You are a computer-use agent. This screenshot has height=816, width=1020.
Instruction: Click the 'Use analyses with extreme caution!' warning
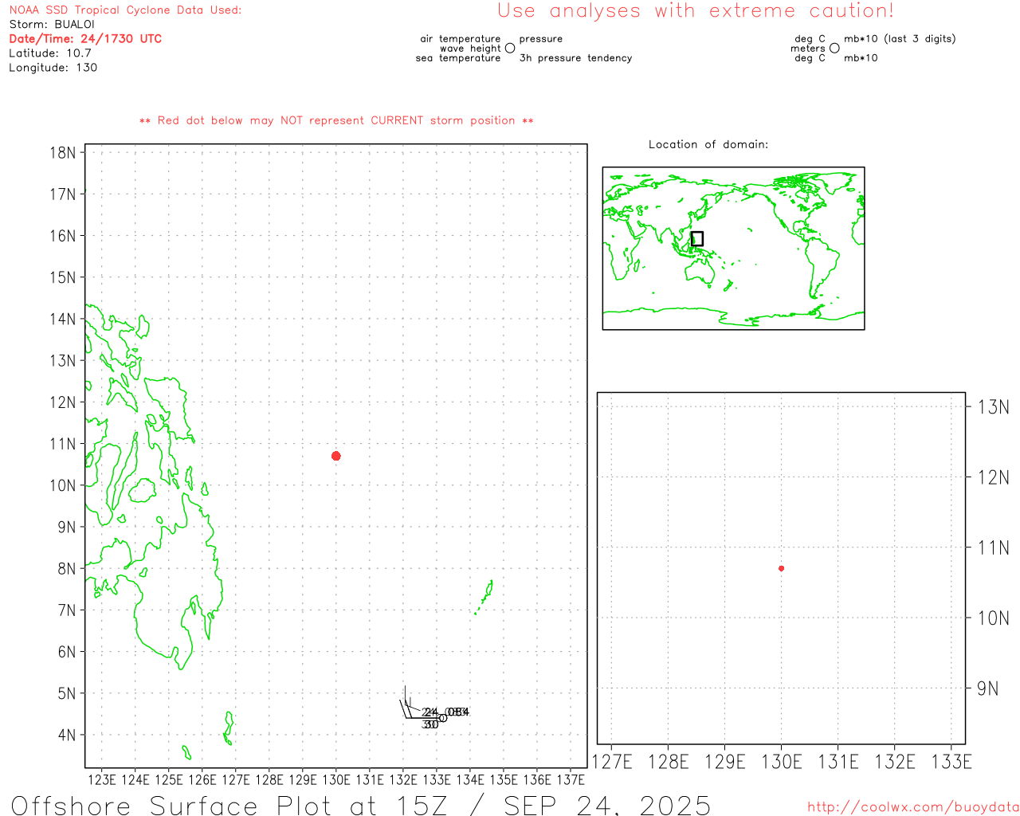pos(695,11)
